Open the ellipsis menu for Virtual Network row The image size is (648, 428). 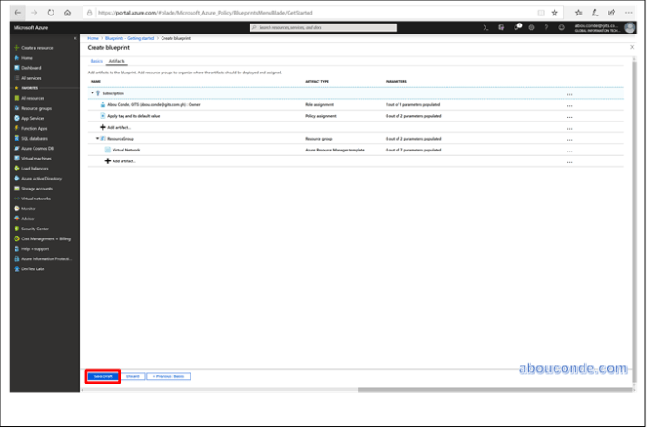569,151
